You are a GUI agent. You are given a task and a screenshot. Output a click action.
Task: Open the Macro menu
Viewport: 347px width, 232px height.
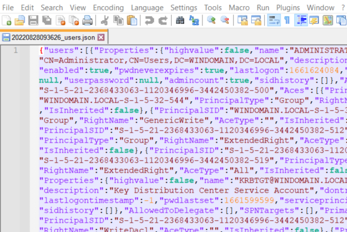(239, 8)
